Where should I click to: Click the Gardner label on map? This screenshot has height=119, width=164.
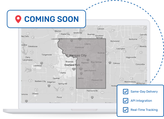click(x=56, y=78)
